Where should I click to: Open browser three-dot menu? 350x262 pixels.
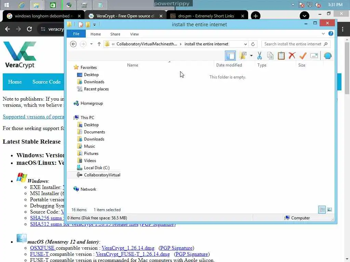pyautogui.click(x=342, y=29)
